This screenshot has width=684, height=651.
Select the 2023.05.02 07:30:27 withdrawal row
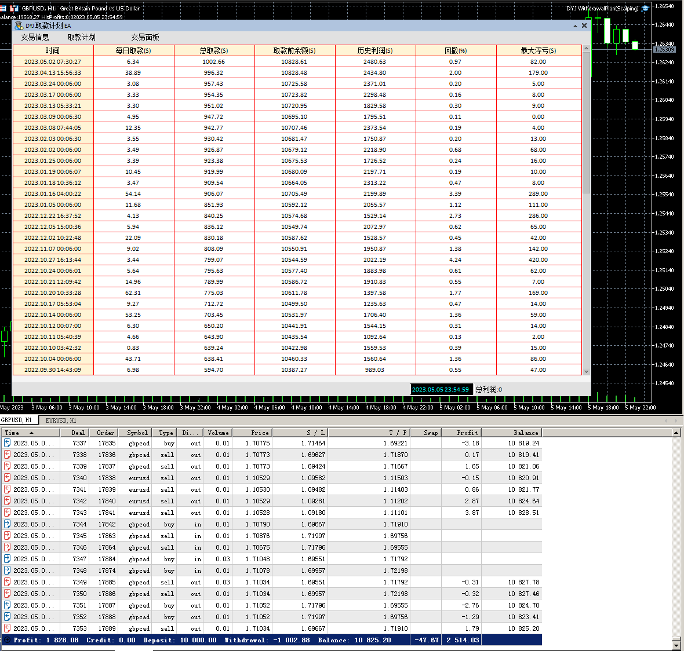pos(297,62)
